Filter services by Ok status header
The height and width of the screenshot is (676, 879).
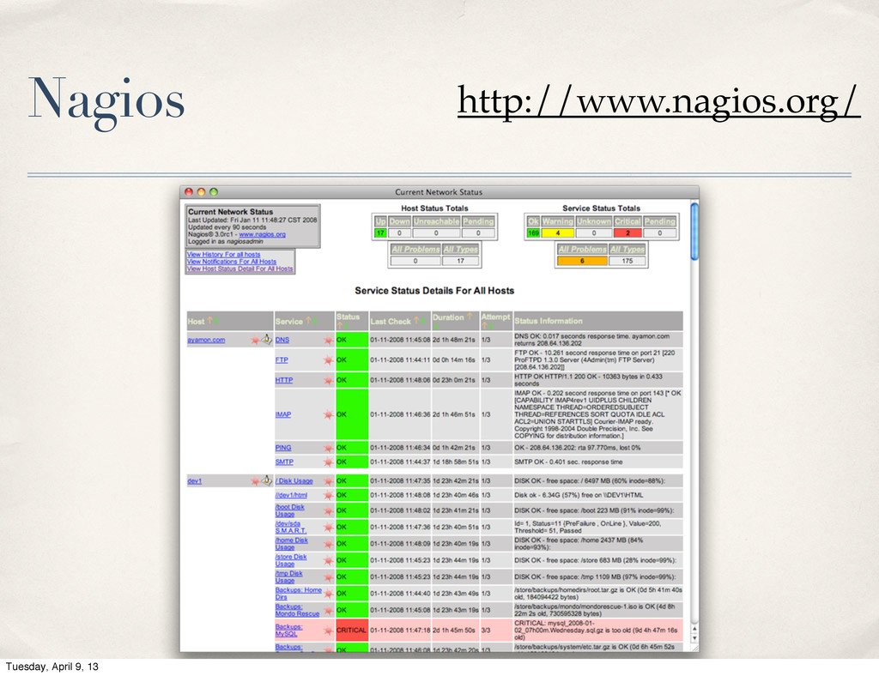tap(533, 221)
